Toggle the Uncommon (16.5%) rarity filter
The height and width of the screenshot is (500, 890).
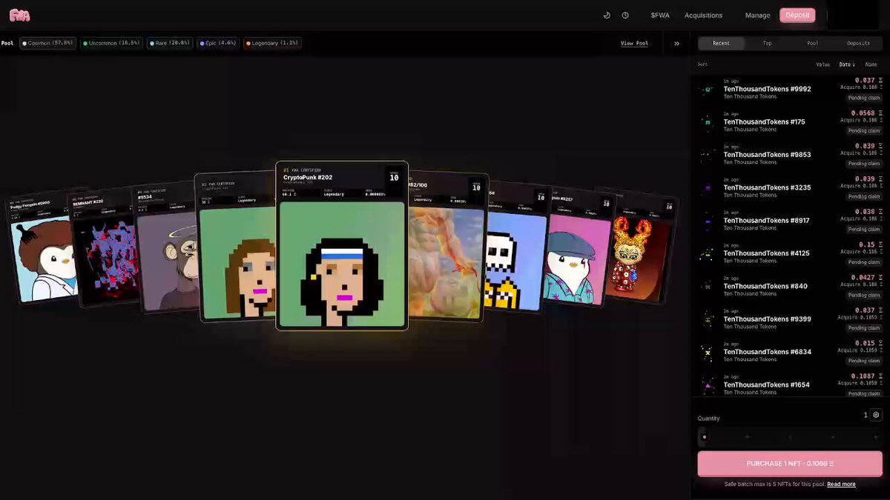click(x=111, y=43)
